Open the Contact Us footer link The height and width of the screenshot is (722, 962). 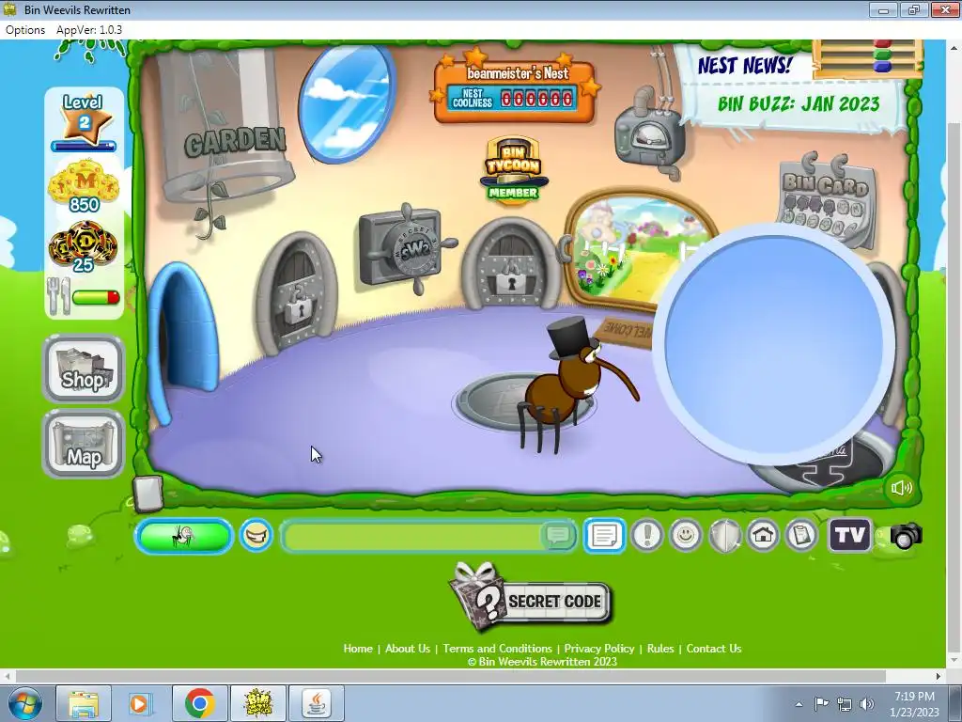(714, 649)
